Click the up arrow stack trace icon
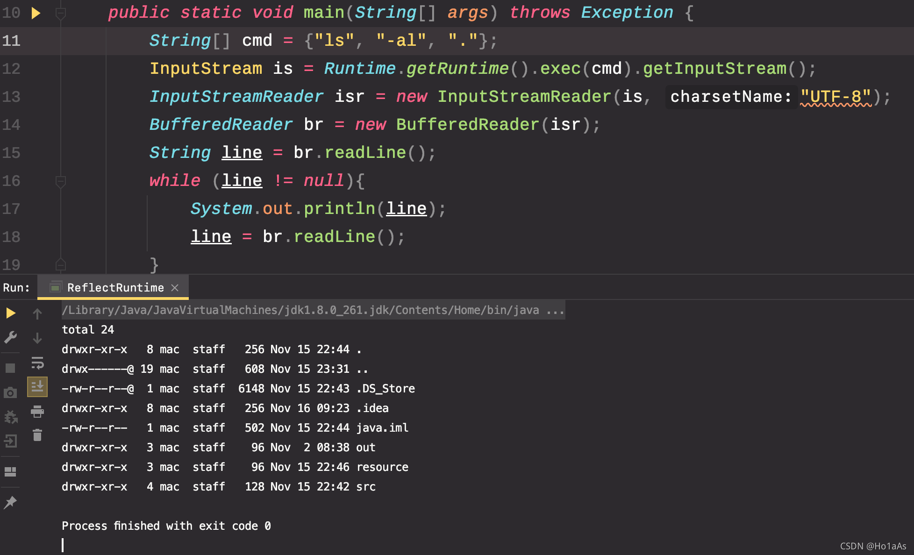This screenshot has height=555, width=914. point(37,314)
